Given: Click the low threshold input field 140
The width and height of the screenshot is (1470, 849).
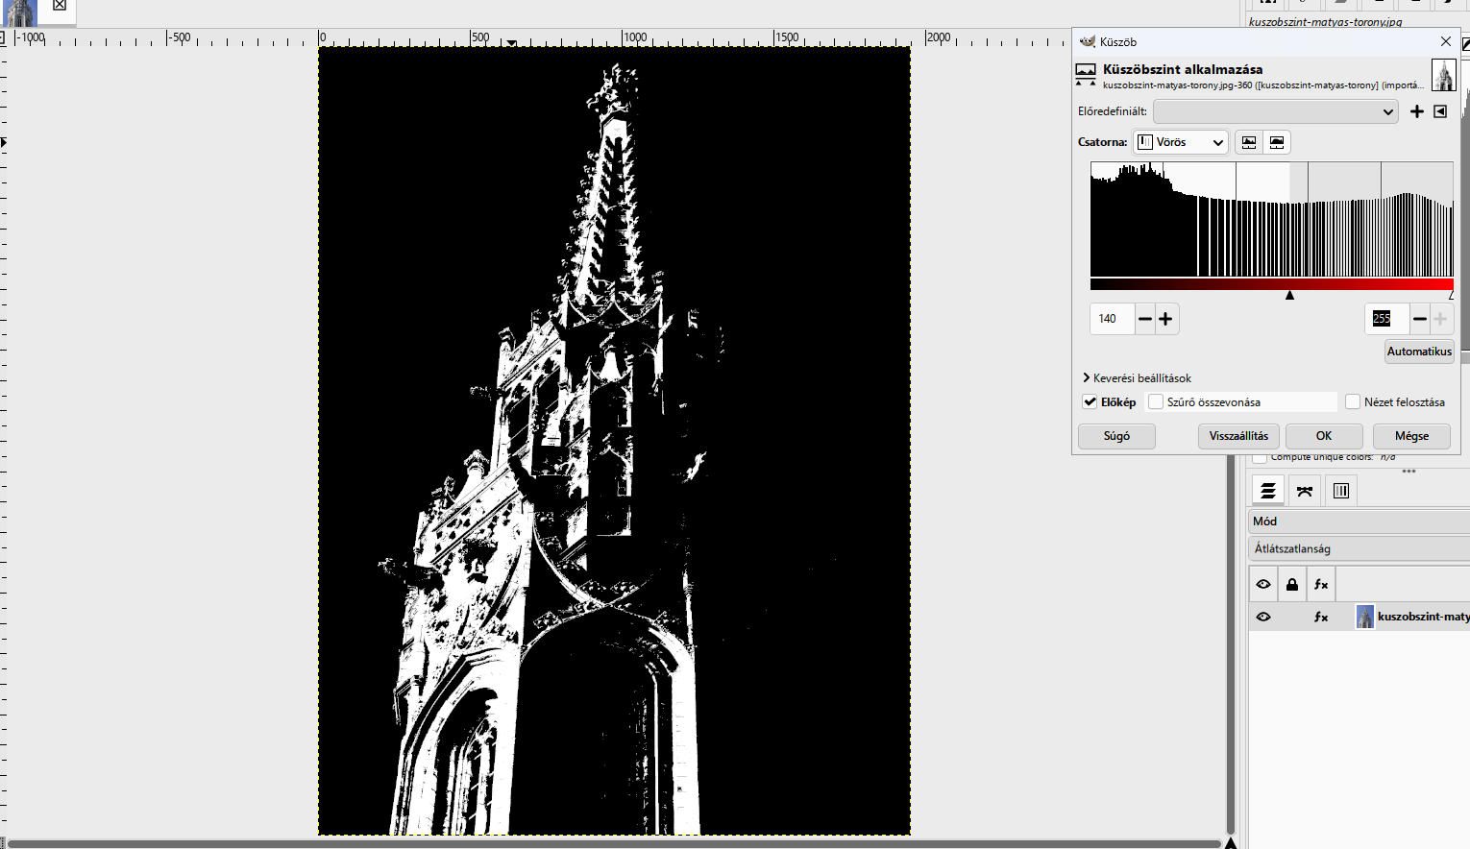Looking at the screenshot, I should coord(1112,319).
